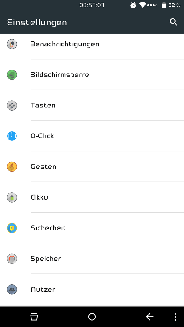Tap the blue O-Click icon
Viewport: 184px width, 327px height.
click(x=12, y=136)
